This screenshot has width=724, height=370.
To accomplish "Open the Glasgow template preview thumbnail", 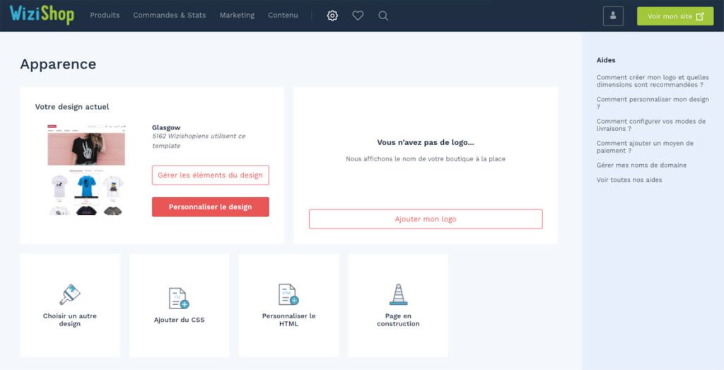I will point(86,170).
